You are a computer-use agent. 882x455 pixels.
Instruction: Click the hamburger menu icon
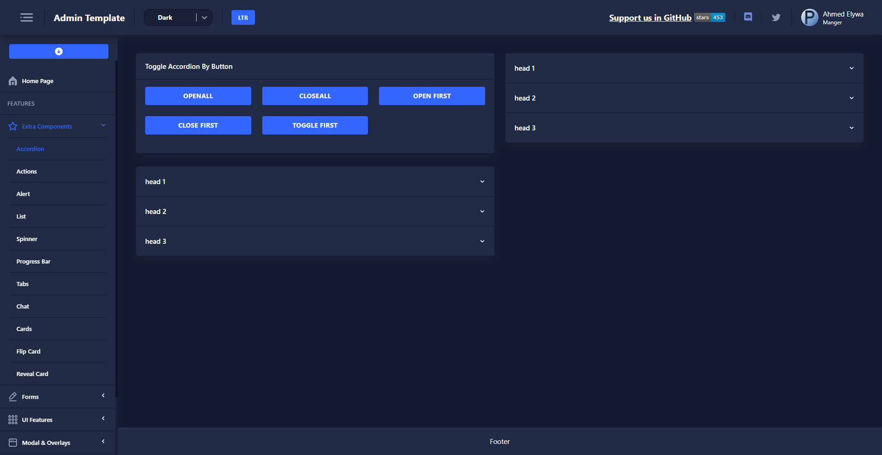[x=27, y=17]
